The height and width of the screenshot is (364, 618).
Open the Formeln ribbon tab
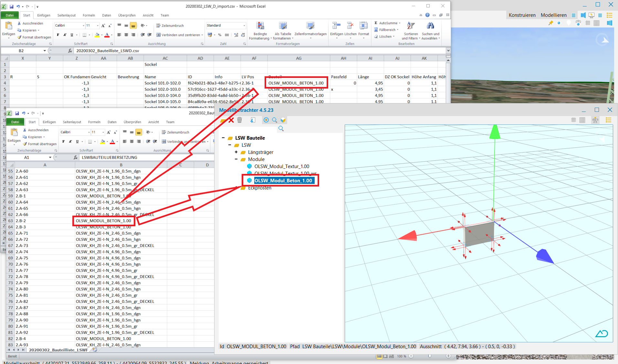tap(89, 15)
